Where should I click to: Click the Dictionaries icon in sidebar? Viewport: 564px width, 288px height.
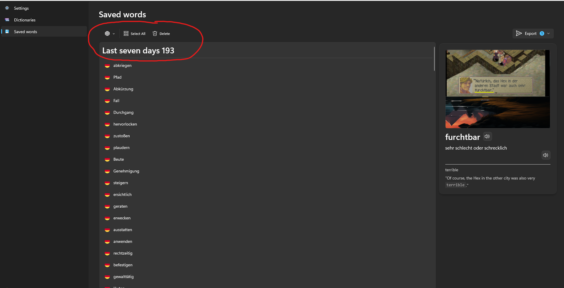pos(7,20)
